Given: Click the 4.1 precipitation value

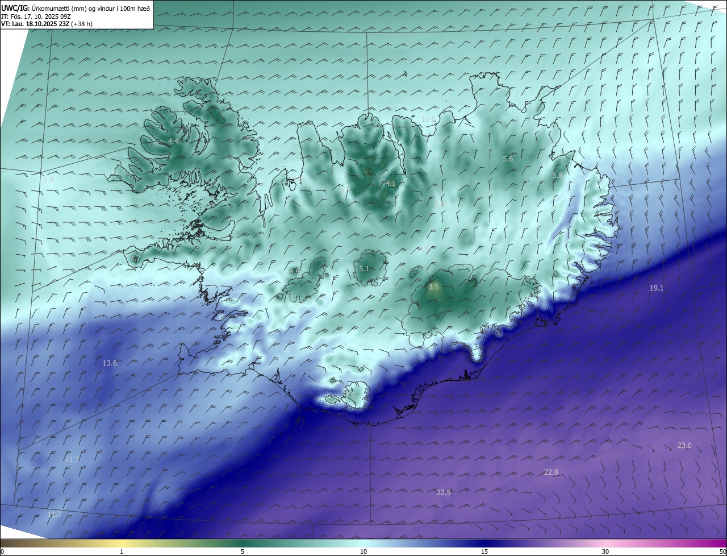Looking at the screenshot, I should click(x=390, y=183).
